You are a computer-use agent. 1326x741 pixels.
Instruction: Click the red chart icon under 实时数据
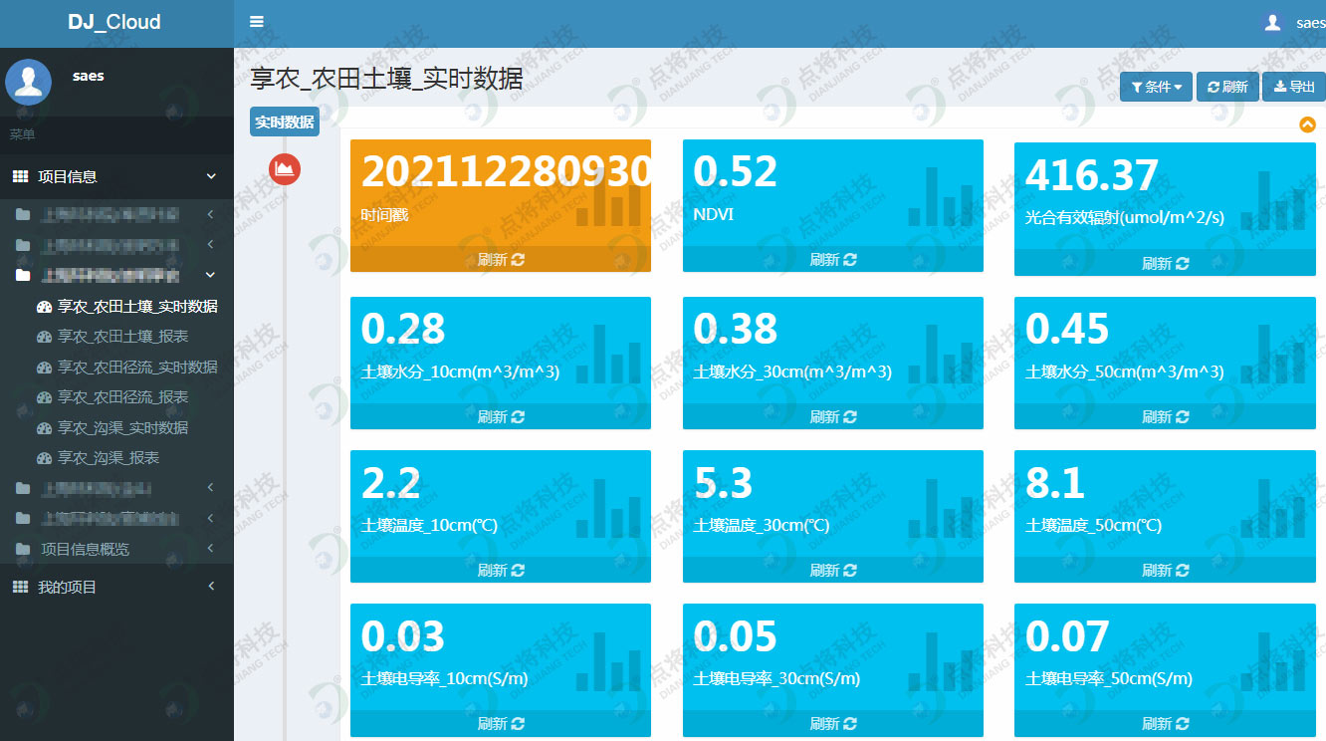285,168
